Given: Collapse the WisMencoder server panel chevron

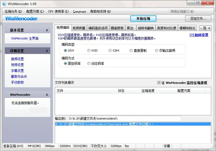Looking at the screenshot, I should point(47,95).
